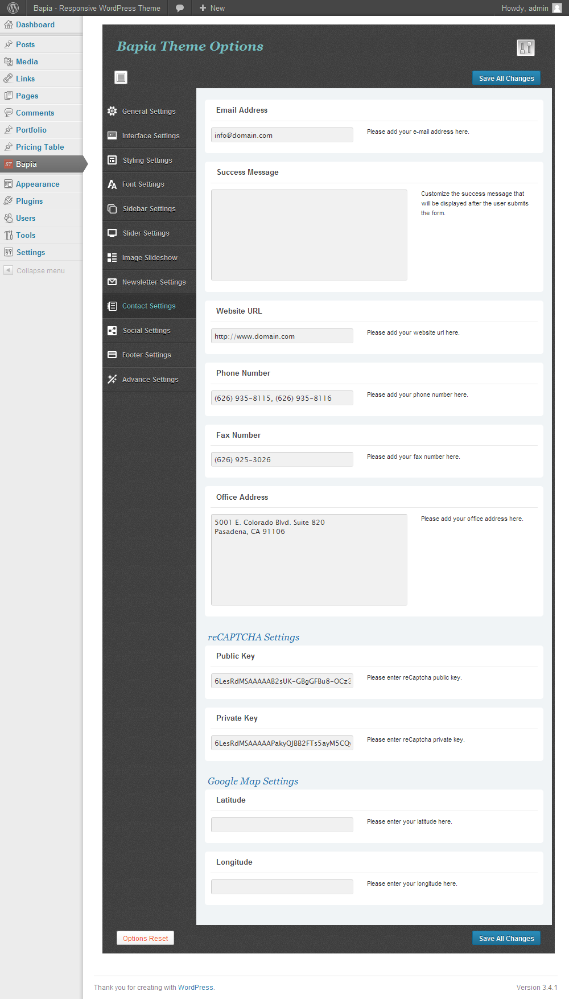
Task: Click the theme options tools icon
Action: (x=526, y=48)
